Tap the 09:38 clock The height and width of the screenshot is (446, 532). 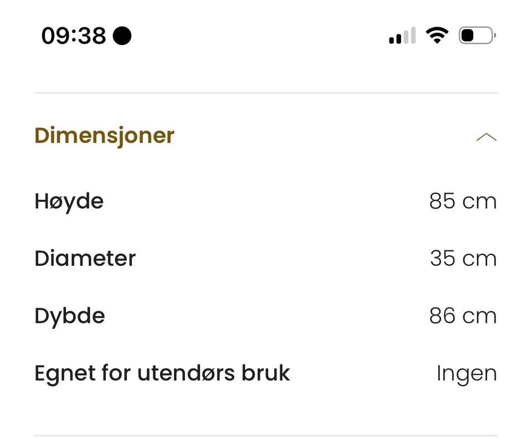click(x=73, y=36)
